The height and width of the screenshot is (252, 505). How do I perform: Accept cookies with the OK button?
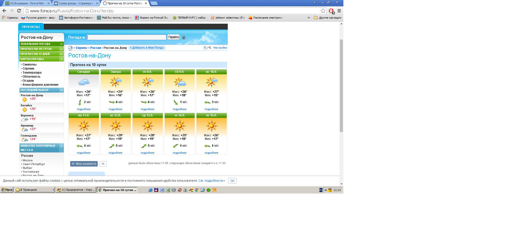232,181
